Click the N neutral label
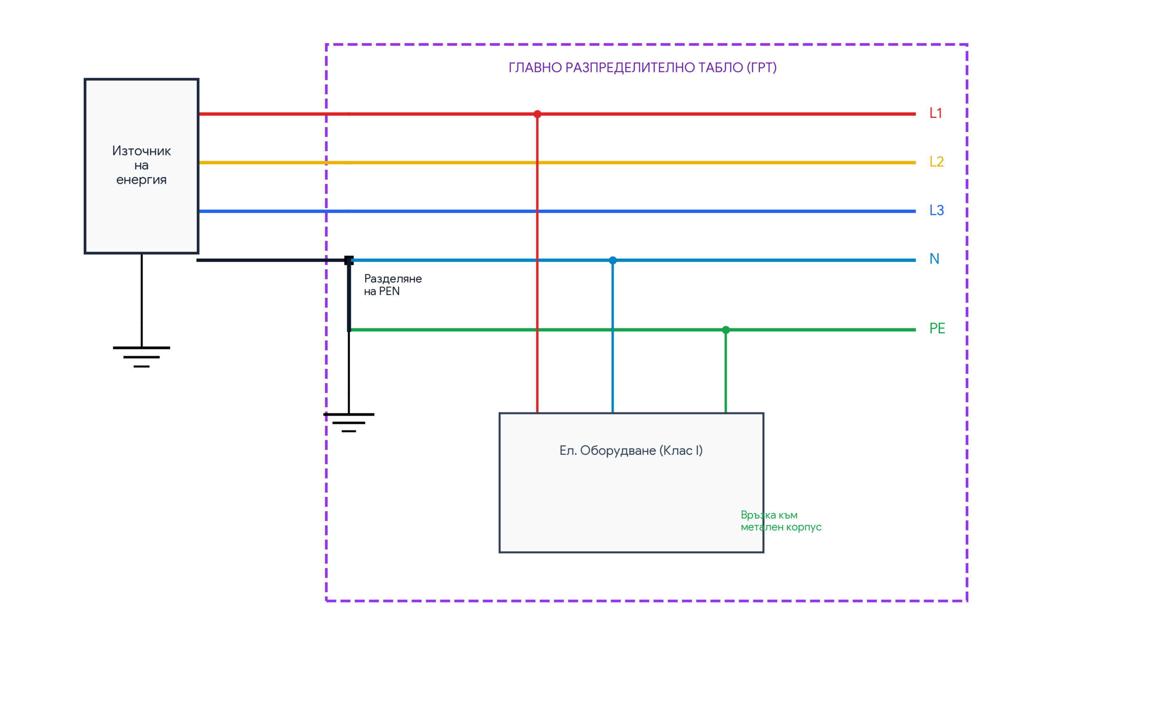 pos(934,259)
